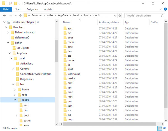The height and width of the screenshot is (131, 168).
Task: Collapse the Benutzer tree node
Action: pos(6,27)
